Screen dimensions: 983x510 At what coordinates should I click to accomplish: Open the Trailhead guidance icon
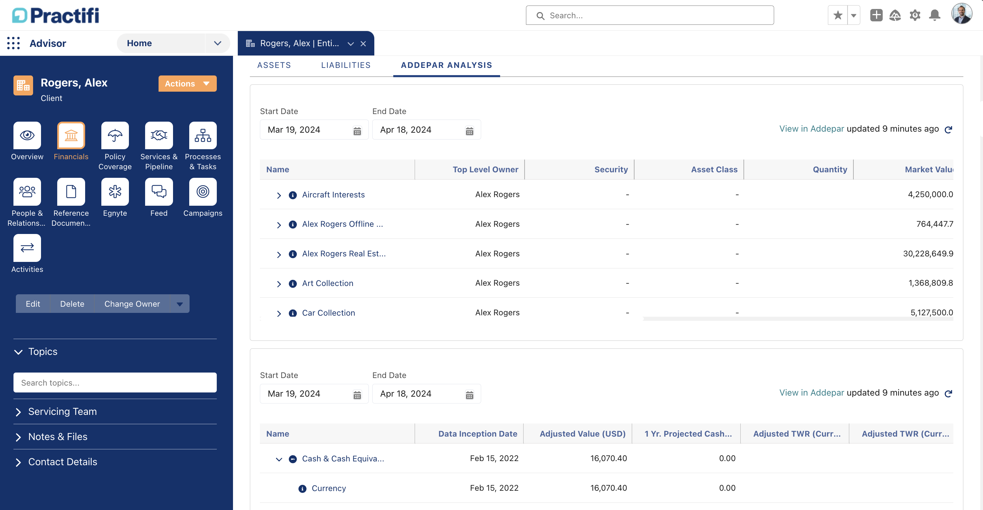[895, 15]
